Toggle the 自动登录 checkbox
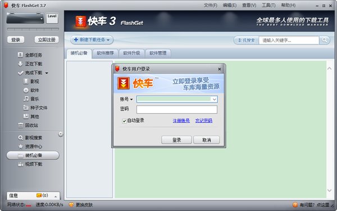 (x=124, y=121)
